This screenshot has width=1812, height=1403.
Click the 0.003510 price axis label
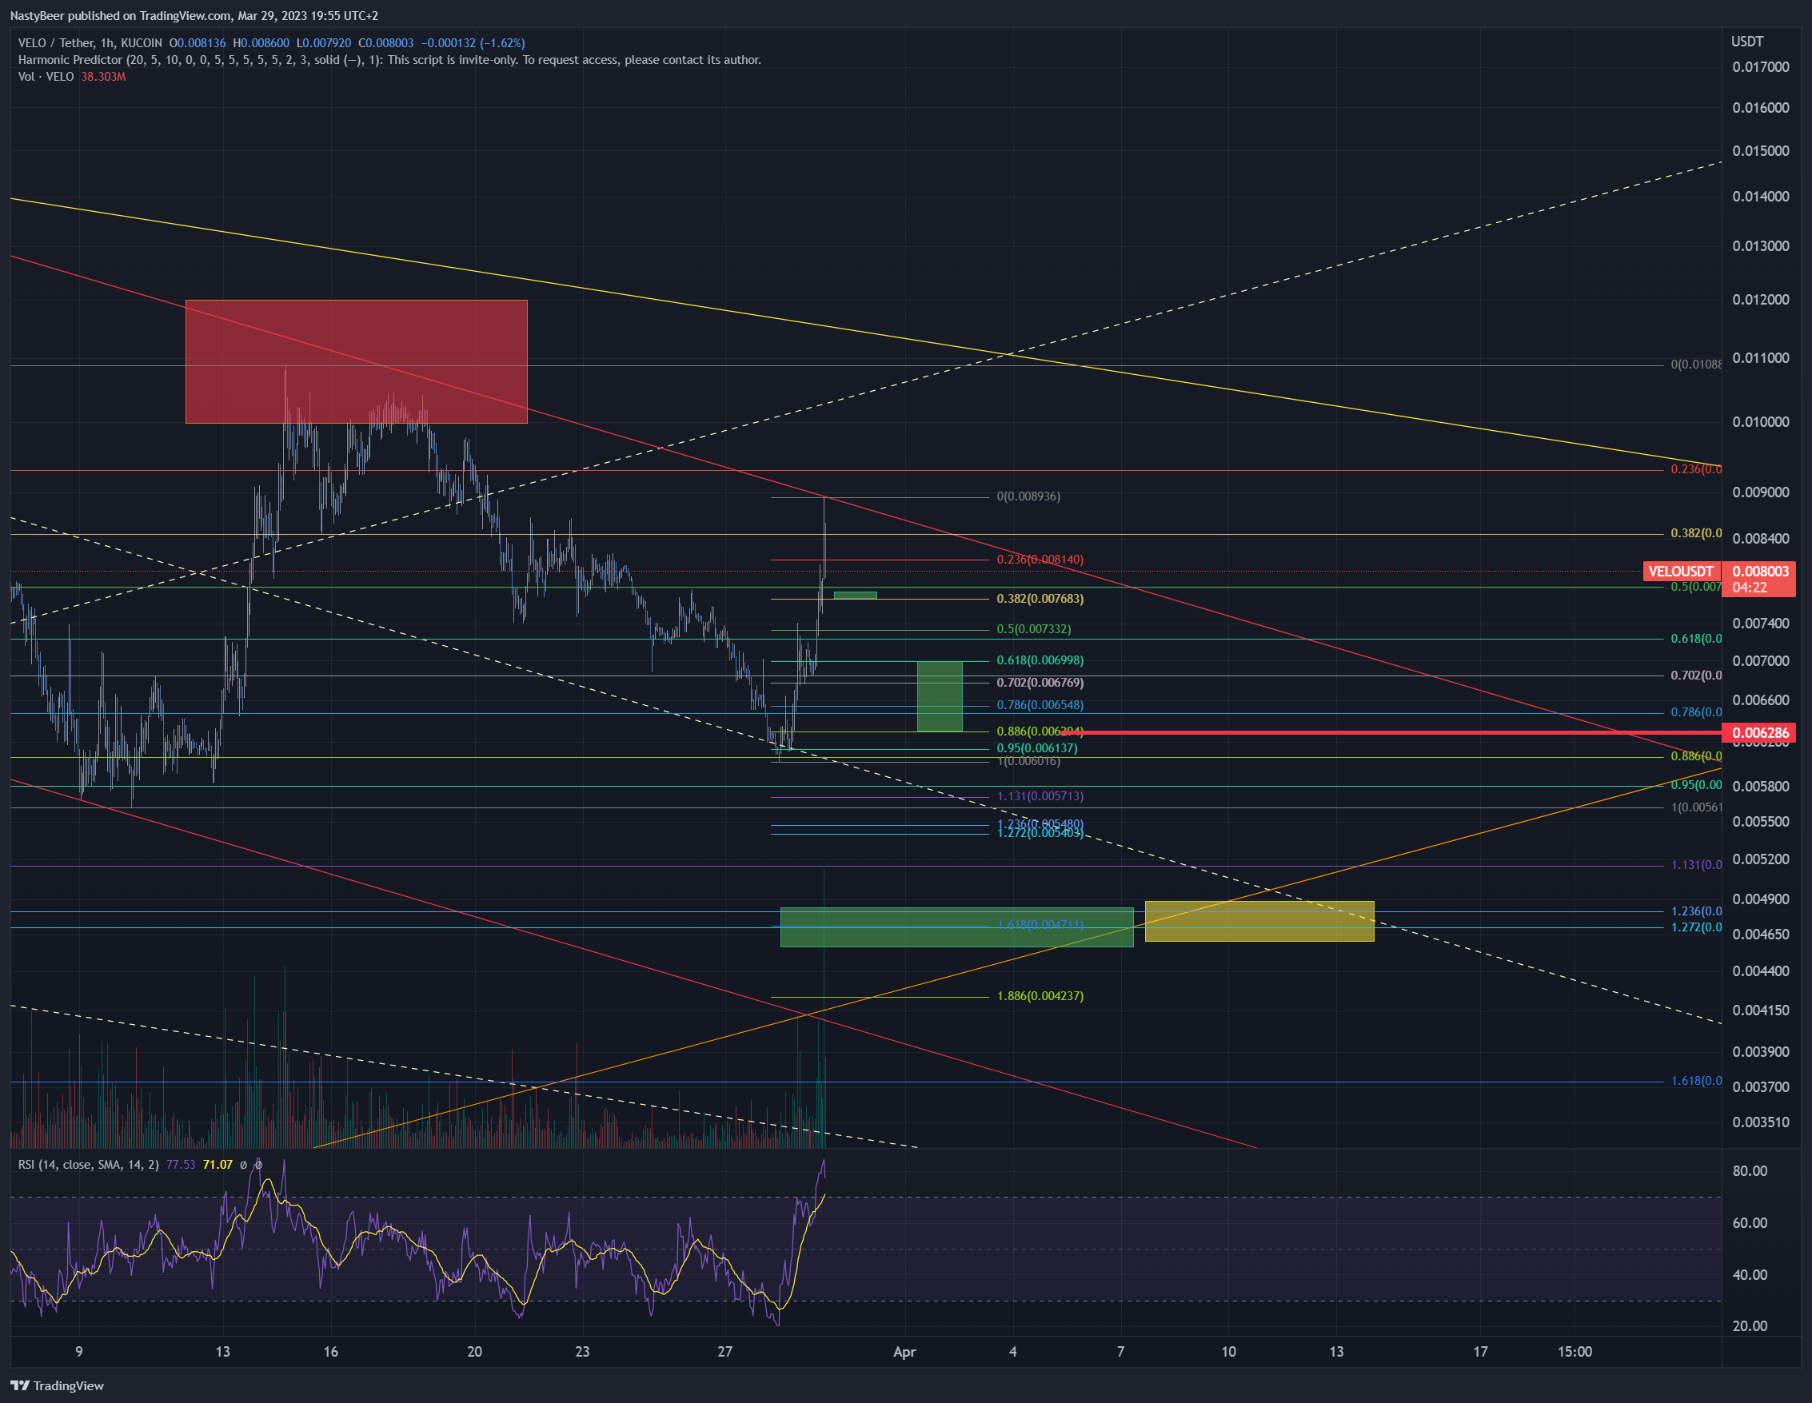pos(1761,1122)
